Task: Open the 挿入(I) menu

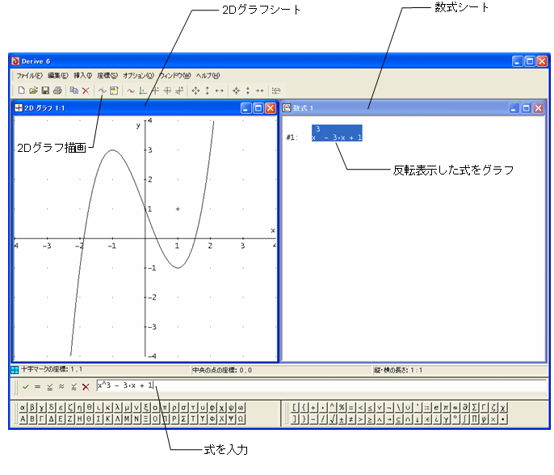Action: coord(82,76)
